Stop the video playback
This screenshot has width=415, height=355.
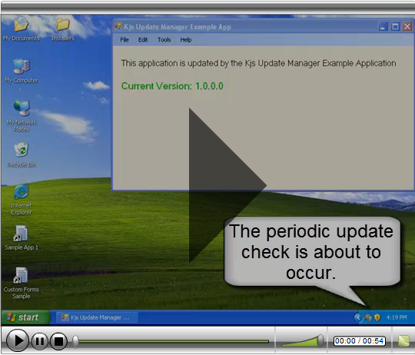(x=58, y=341)
